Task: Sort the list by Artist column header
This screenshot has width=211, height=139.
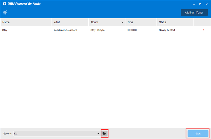Action: [x=70, y=22]
